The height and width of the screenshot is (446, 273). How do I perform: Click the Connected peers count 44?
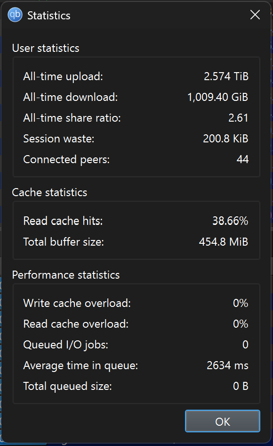(x=242, y=159)
